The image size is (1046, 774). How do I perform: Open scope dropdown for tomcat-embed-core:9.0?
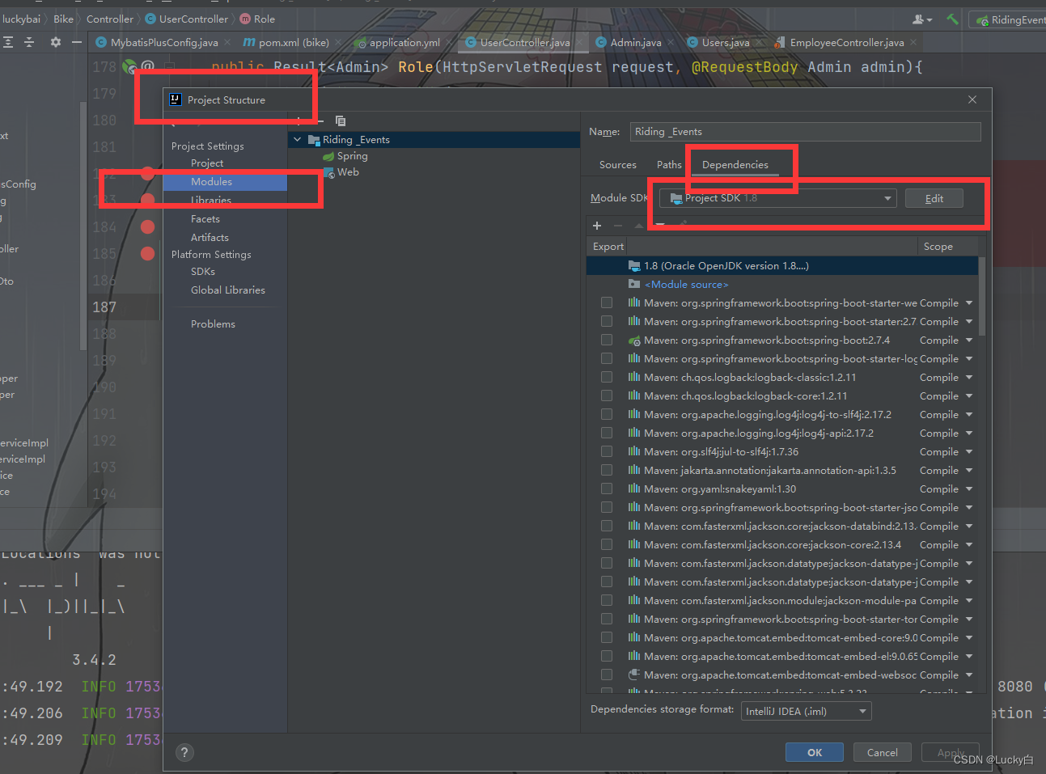coord(969,638)
